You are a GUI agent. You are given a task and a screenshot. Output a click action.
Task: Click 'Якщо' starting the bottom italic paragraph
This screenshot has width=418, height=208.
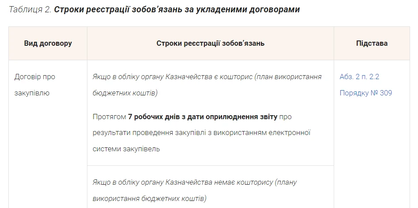[102, 182]
